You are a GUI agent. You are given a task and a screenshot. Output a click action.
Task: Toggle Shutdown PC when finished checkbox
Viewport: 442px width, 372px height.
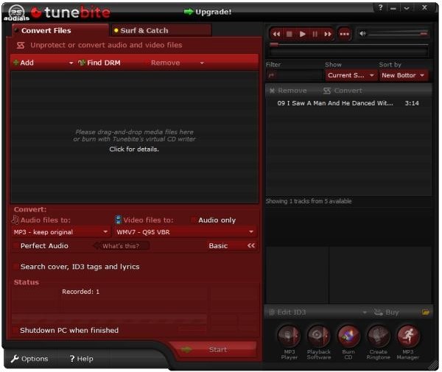click(x=15, y=330)
